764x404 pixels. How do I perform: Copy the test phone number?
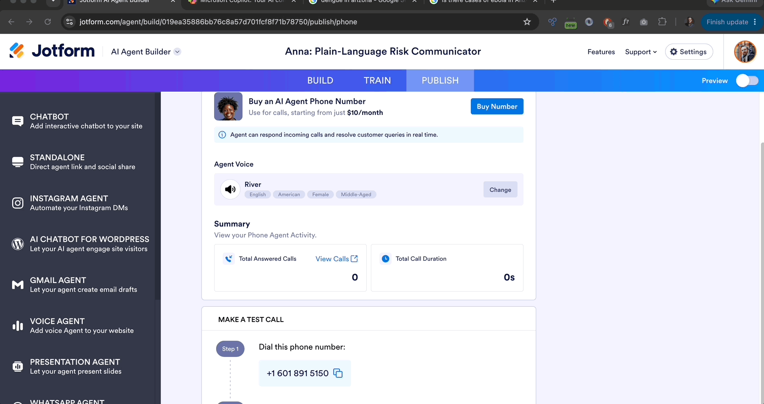tap(338, 373)
